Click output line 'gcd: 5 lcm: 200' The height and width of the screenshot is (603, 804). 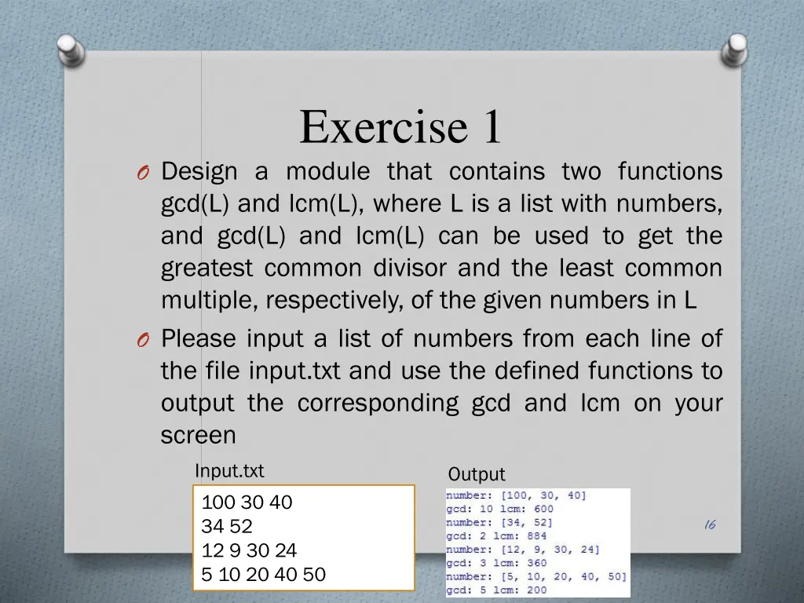click(496, 590)
